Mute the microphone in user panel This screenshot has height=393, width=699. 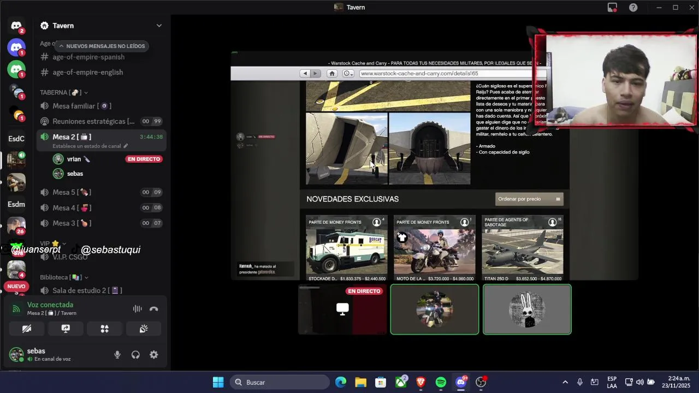pyautogui.click(x=117, y=355)
